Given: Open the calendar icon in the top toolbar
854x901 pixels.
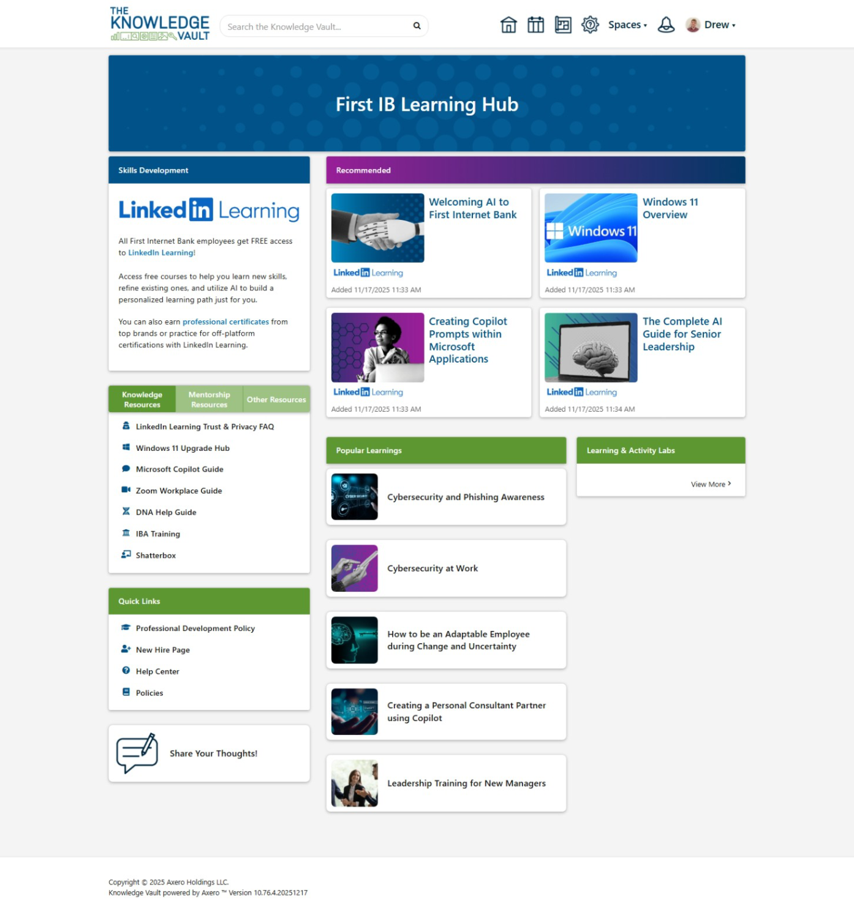Looking at the screenshot, I should pyautogui.click(x=535, y=25).
